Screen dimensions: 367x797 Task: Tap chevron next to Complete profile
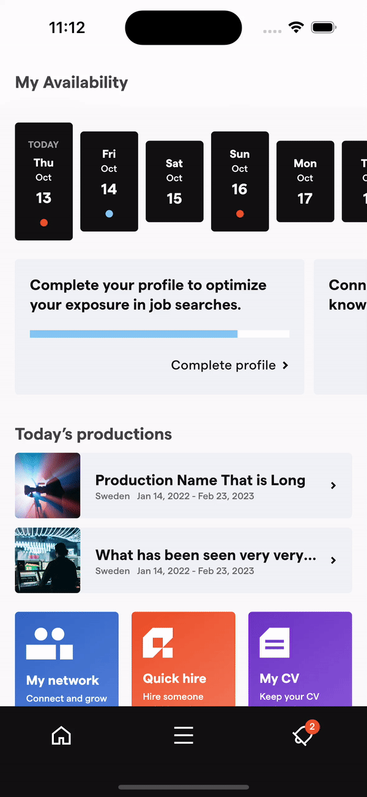(285, 365)
